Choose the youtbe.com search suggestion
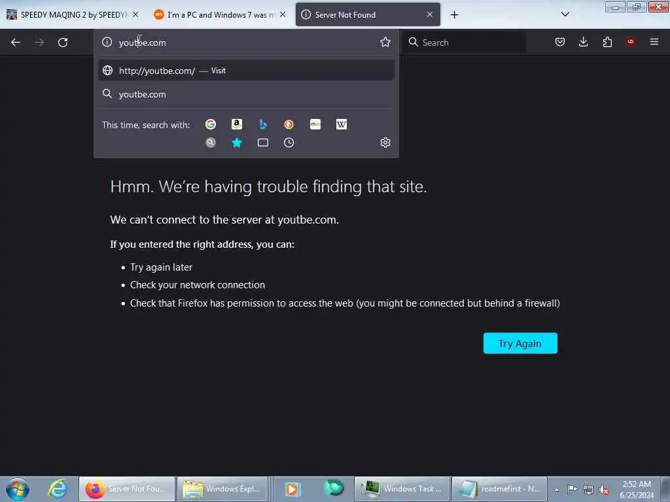 pos(246,94)
